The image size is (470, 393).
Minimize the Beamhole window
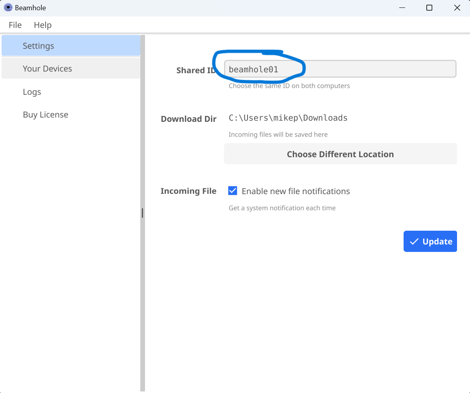point(402,8)
